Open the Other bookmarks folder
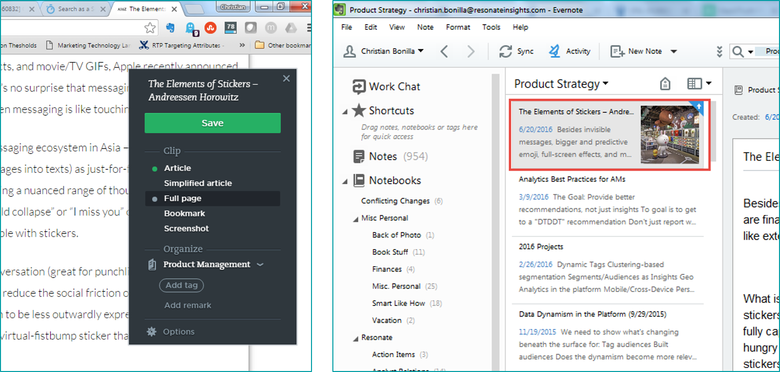 click(283, 45)
